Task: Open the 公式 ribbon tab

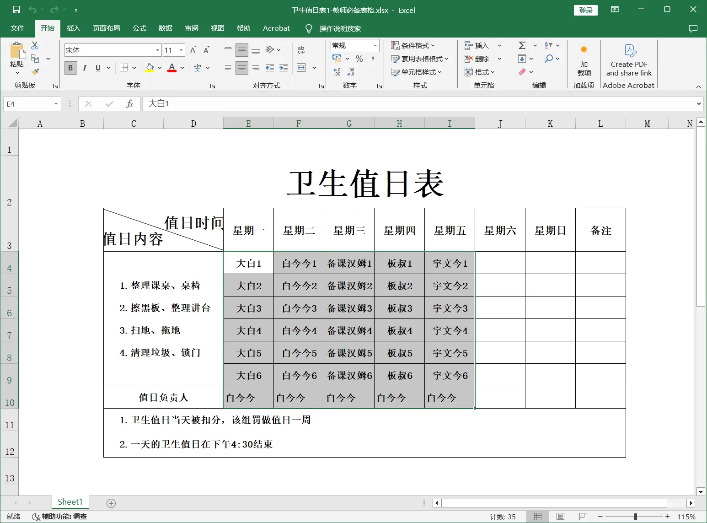Action: pos(139,28)
